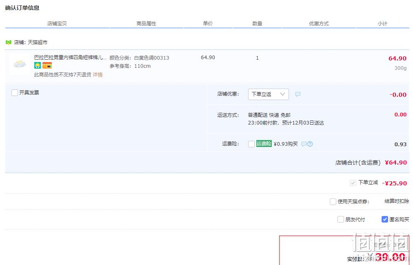Click the 小计 column header
The image size is (413, 265).
pos(382,23)
